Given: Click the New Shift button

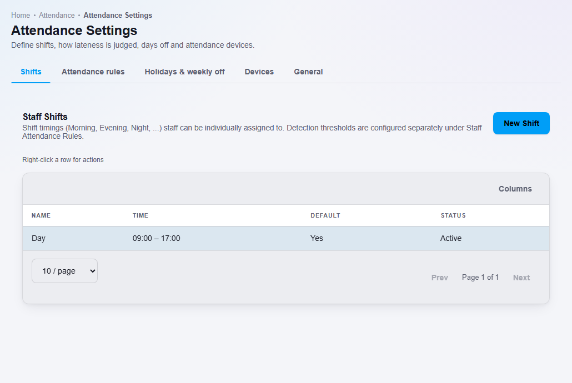Looking at the screenshot, I should tap(521, 123).
